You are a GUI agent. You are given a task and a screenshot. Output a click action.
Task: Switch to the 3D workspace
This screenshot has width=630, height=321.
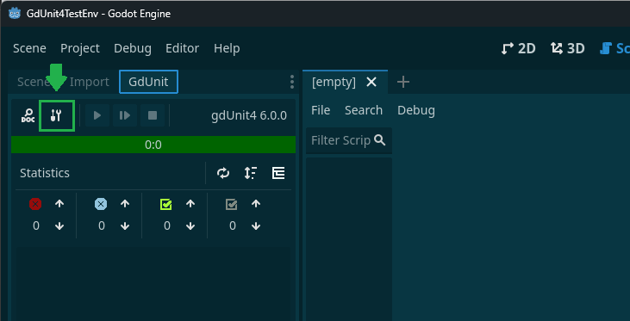click(568, 48)
